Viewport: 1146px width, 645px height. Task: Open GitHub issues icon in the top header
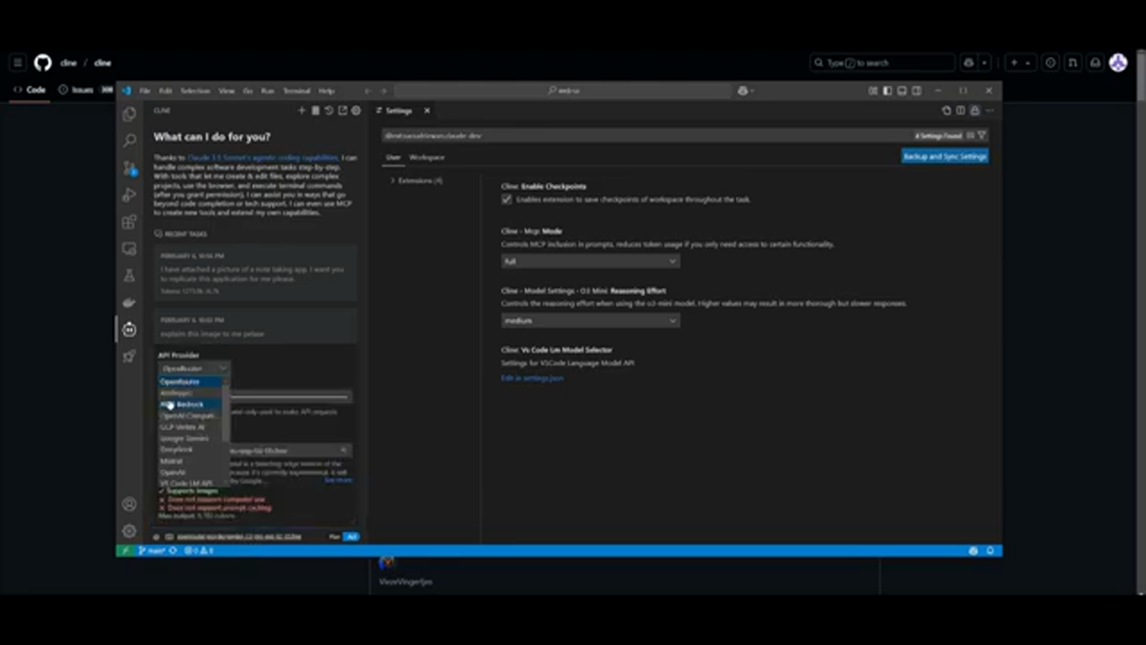[x=1050, y=63]
